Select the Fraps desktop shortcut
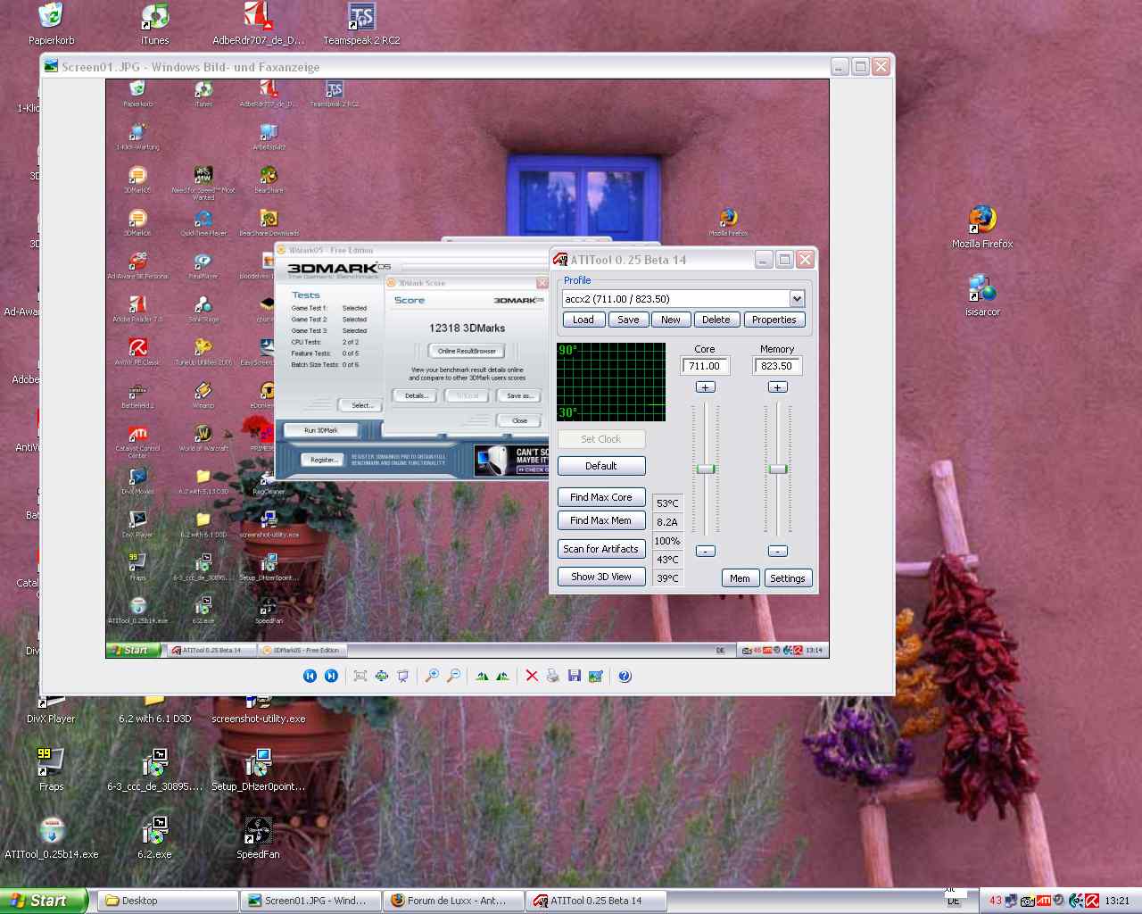This screenshot has width=1142, height=914. pyautogui.click(x=51, y=769)
